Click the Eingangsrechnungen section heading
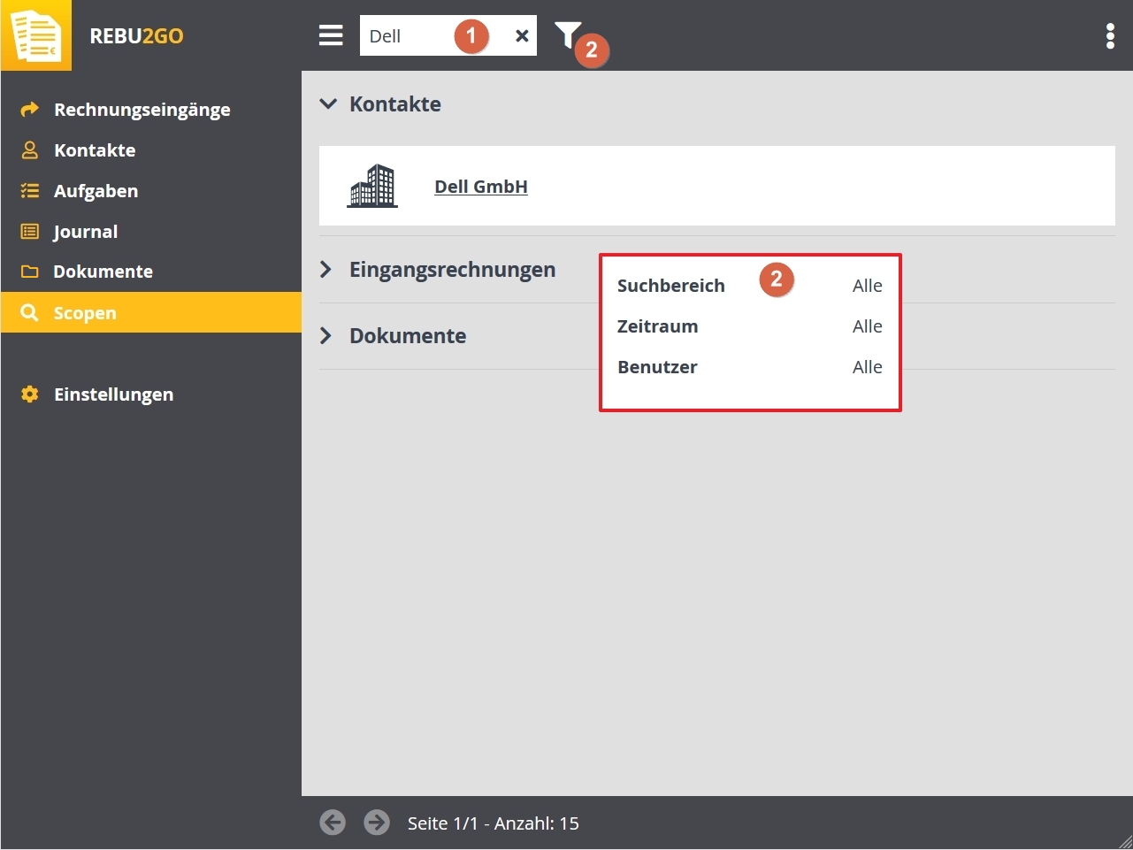The image size is (1133, 850). (x=453, y=270)
